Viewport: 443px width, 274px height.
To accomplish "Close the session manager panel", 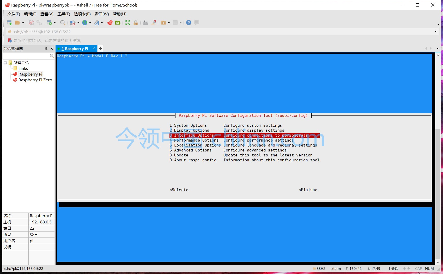I will pos(52,48).
